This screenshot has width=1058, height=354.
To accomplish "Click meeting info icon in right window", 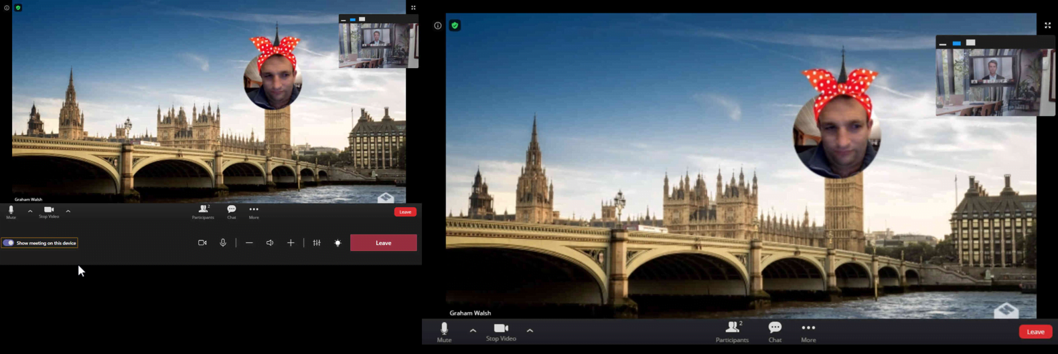I will 438,26.
